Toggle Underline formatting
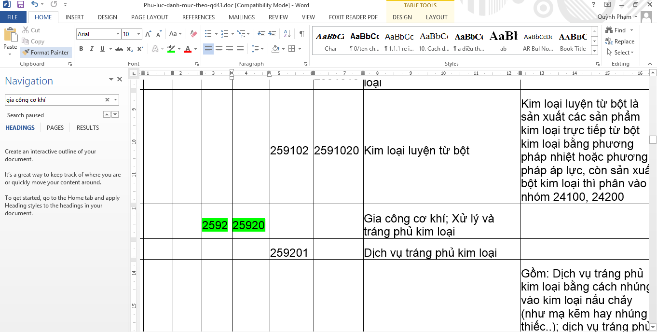Viewport: 657px width, 332px height. (x=102, y=49)
